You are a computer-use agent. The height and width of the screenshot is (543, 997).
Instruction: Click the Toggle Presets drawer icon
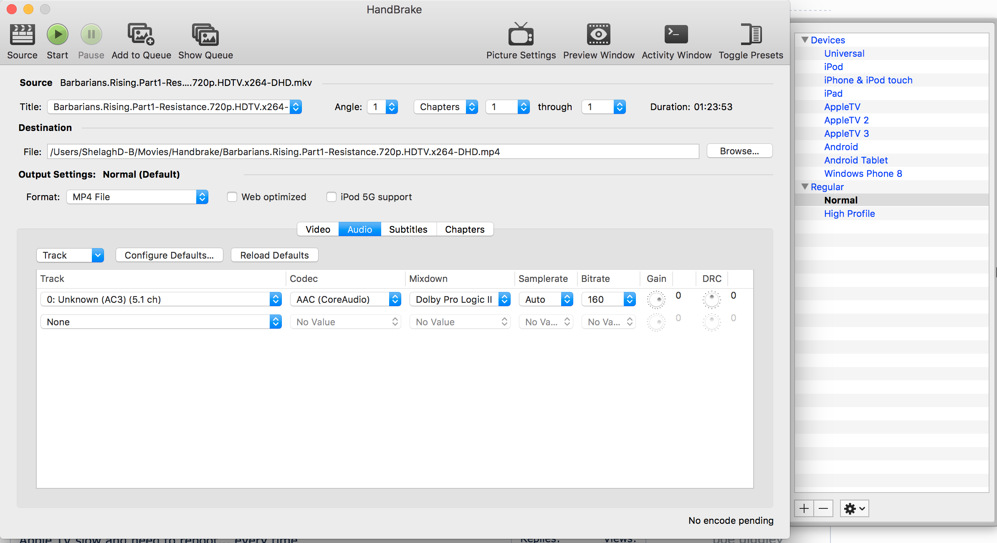pyautogui.click(x=751, y=35)
